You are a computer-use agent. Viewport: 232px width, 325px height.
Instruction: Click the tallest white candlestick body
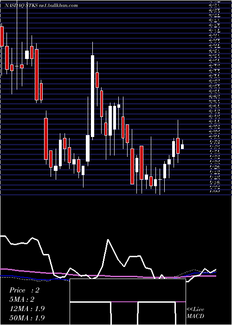(x=93, y=96)
